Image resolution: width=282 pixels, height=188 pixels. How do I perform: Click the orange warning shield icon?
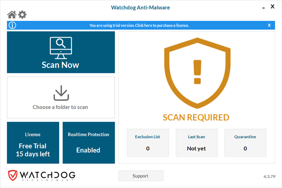click(197, 73)
